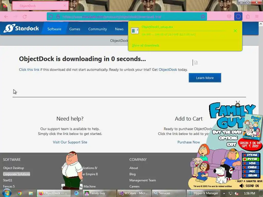
Task: Open the Firefox hamburger application menu
Action: (x=257, y=16)
